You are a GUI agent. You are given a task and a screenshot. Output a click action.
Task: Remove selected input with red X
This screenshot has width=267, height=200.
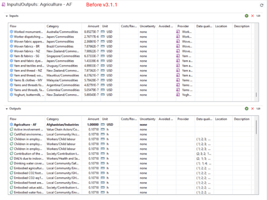(x=252, y=16)
